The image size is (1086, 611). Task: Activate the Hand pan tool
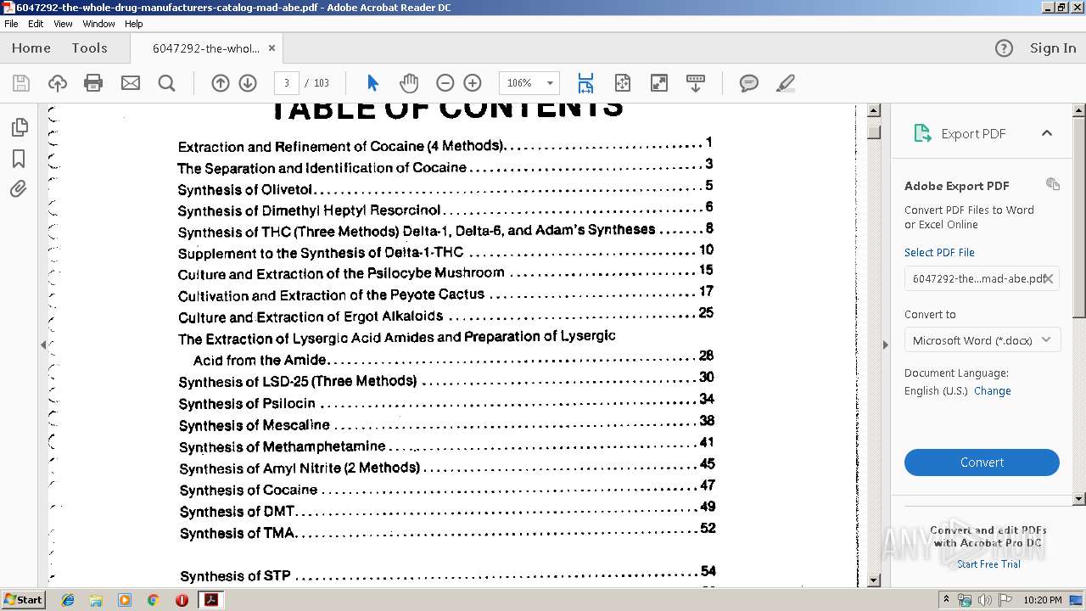coord(409,83)
